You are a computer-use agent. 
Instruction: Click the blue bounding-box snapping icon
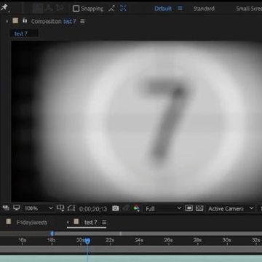click(123, 8)
